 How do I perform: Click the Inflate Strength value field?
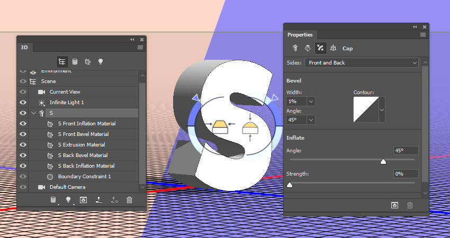point(406,174)
